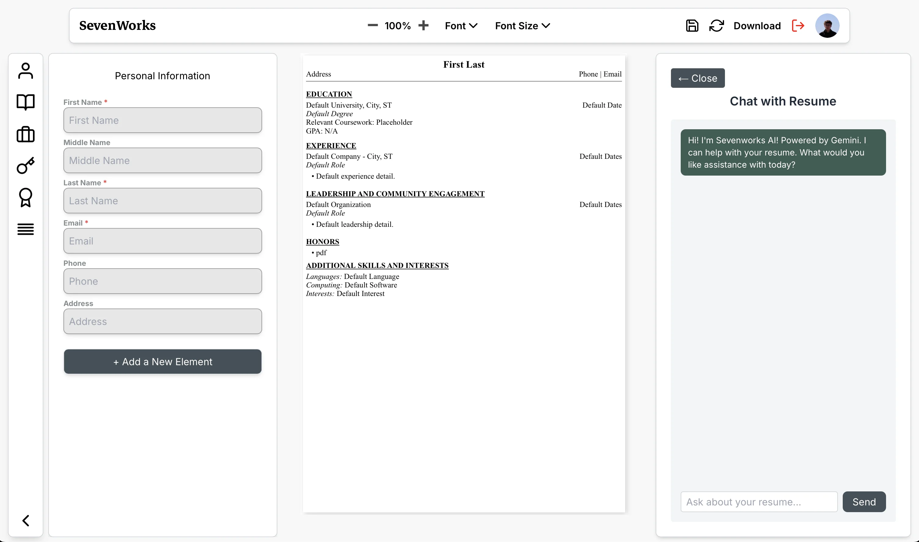This screenshot has height=542, width=919.
Task: Select the Honors medal icon
Action: (x=26, y=197)
